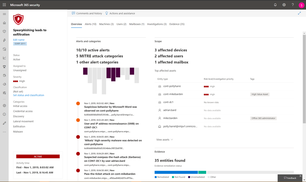306x182 pixels.
Task: Click the blue Remediated evidence bar
Action: (176, 172)
